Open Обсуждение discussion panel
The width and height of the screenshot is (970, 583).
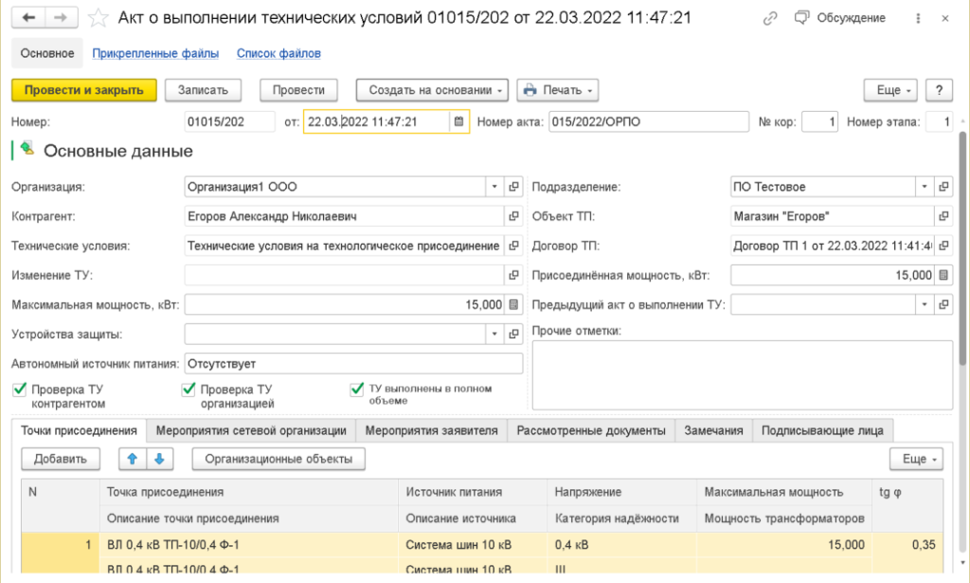point(840,18)
